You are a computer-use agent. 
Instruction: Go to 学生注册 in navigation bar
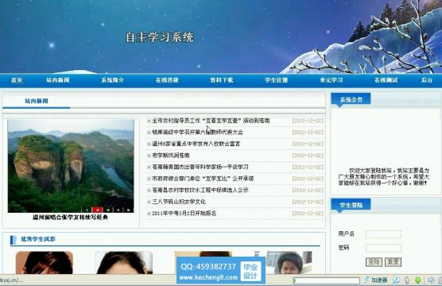pos(277,80)
